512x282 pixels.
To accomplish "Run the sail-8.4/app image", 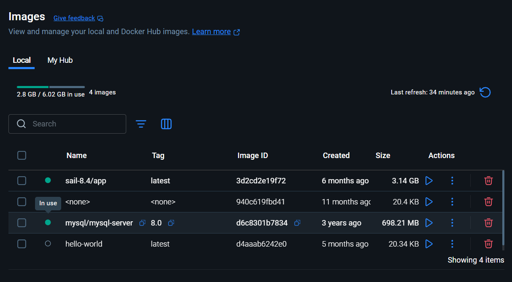I will (429, 181).
